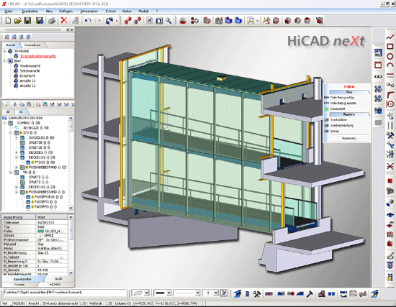
Task: Open the numeric dropdown showing 1
Action: pos(216,293)
